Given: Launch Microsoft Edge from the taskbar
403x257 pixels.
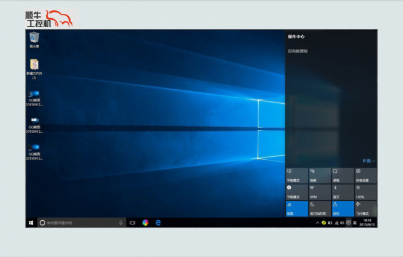Looking at the screenshot, I should click(158, 223).
